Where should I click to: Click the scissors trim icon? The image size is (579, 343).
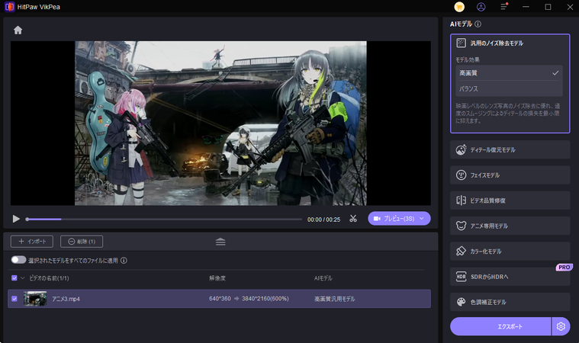click(x=353, y=219)
